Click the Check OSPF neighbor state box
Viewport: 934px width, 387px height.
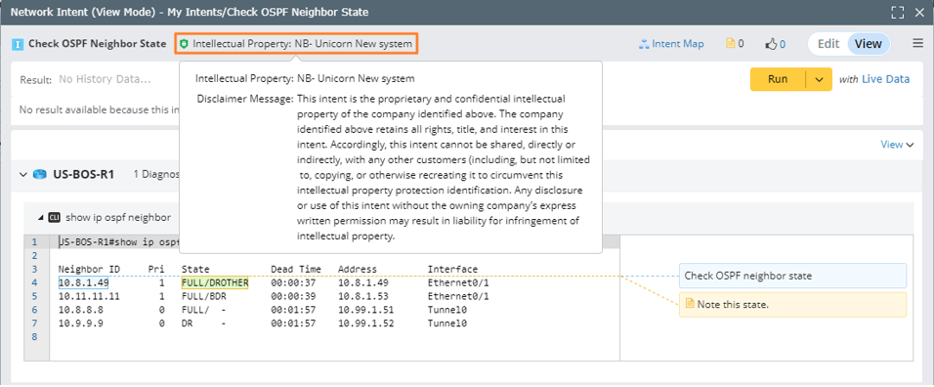coord(793,276)
